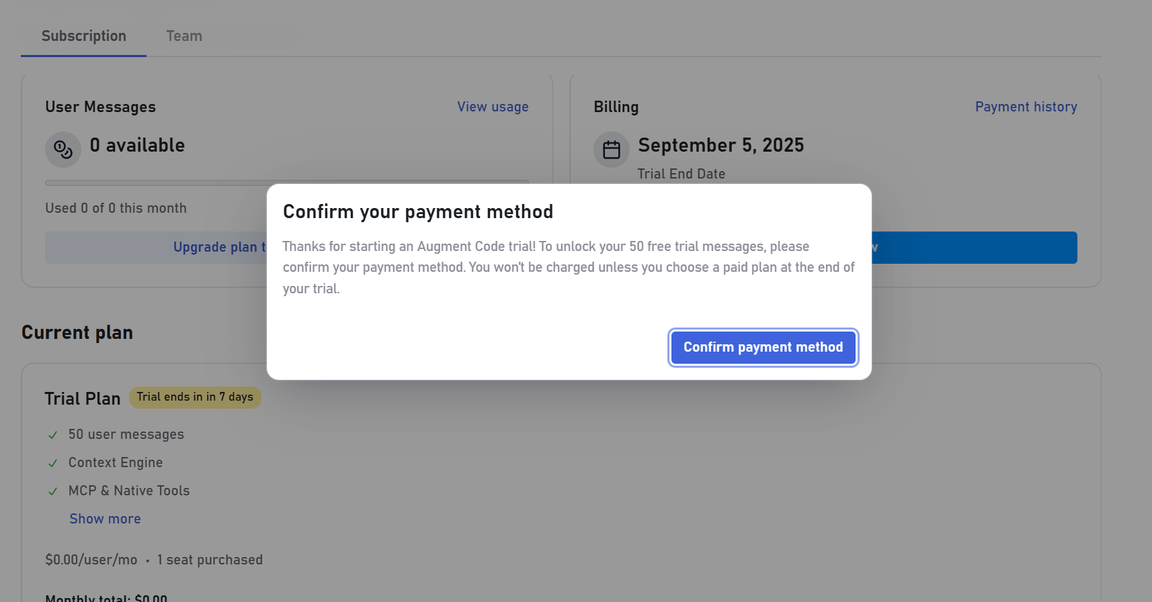This screenshot has height=602, width=1152.
Task: Expand plan features with Show more
Action: (x=106, y=519)
